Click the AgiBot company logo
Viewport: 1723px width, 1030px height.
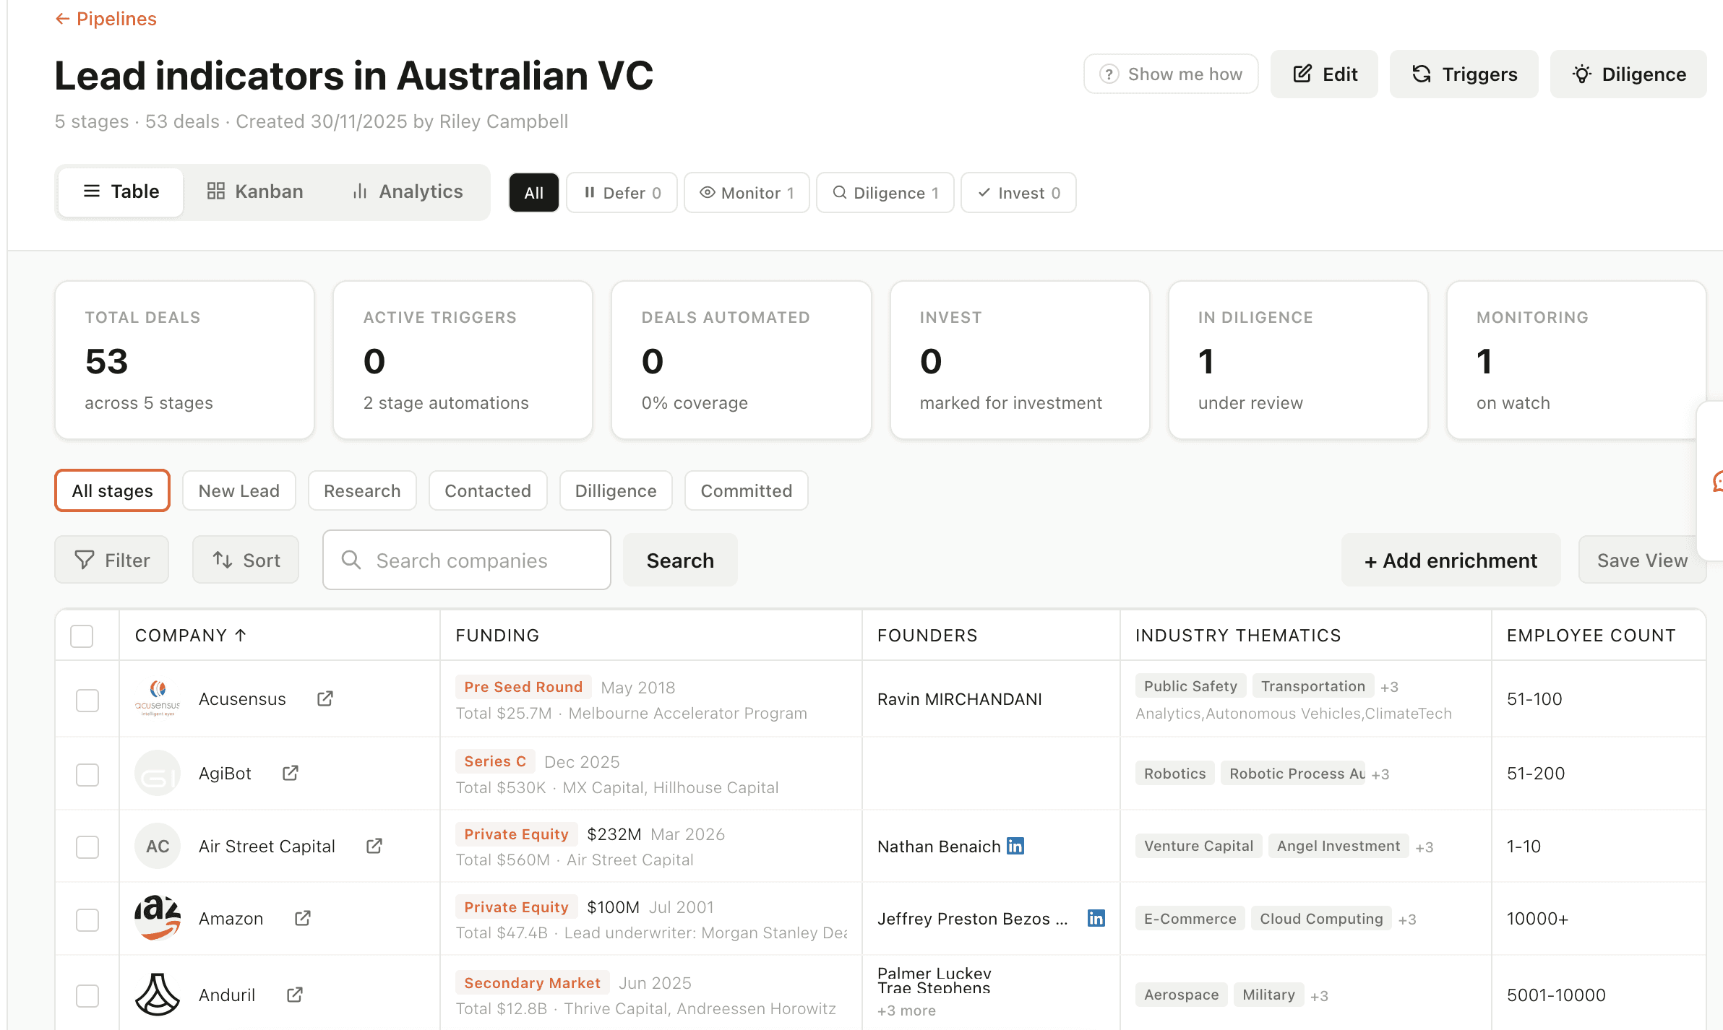point(158,773)
